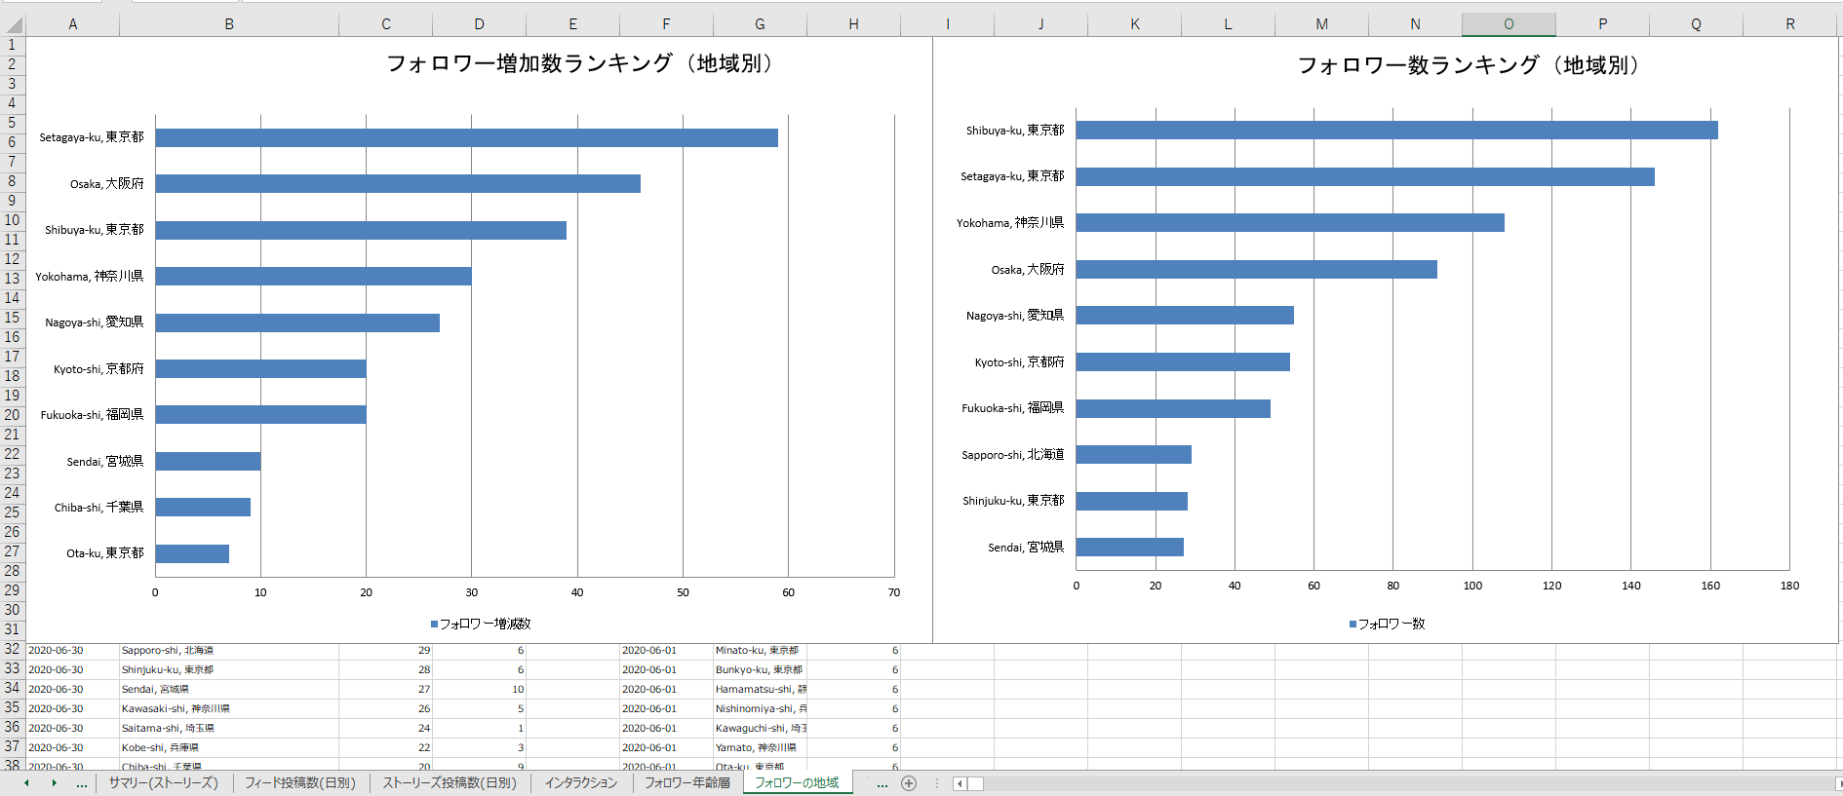Select cell G37 Yamato, 神奈川県
Screen dimensions: 1843x796
[760, 747]
